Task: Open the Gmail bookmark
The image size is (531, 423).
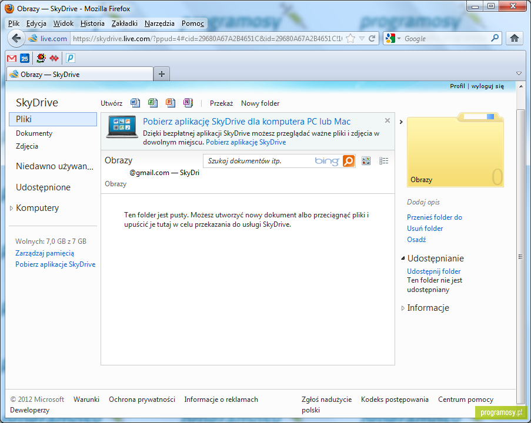Action: point(12,58)
